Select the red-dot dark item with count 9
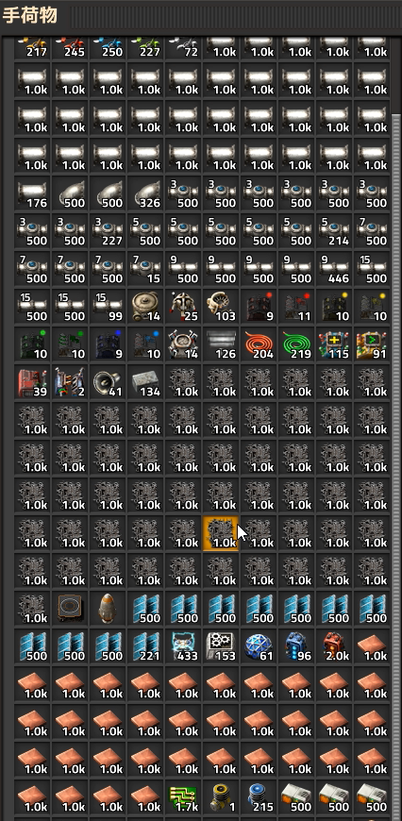Viewport: 402px width, 821px height. click(259, 307)
